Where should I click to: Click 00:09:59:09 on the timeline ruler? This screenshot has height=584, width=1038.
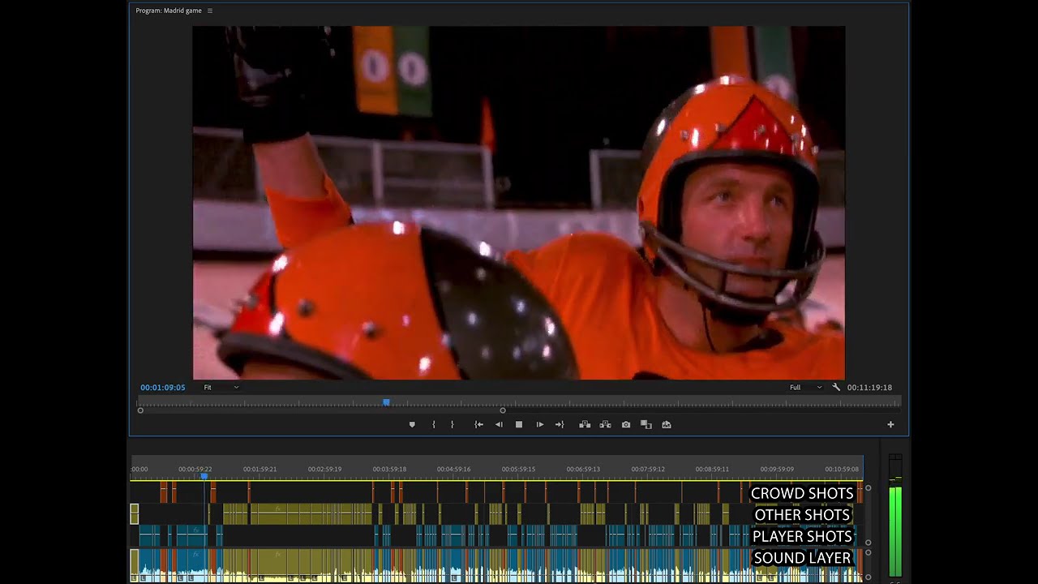tap(777, 469)
